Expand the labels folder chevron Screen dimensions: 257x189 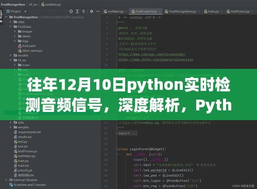(15, 36)
